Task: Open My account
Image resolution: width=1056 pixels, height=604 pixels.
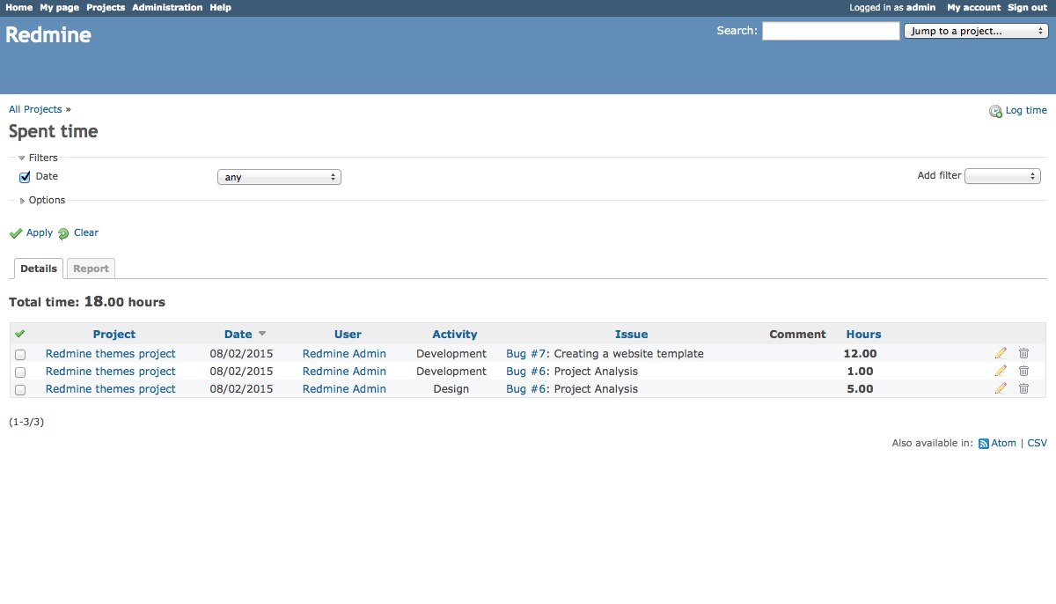Action: [x=974, y=7]
